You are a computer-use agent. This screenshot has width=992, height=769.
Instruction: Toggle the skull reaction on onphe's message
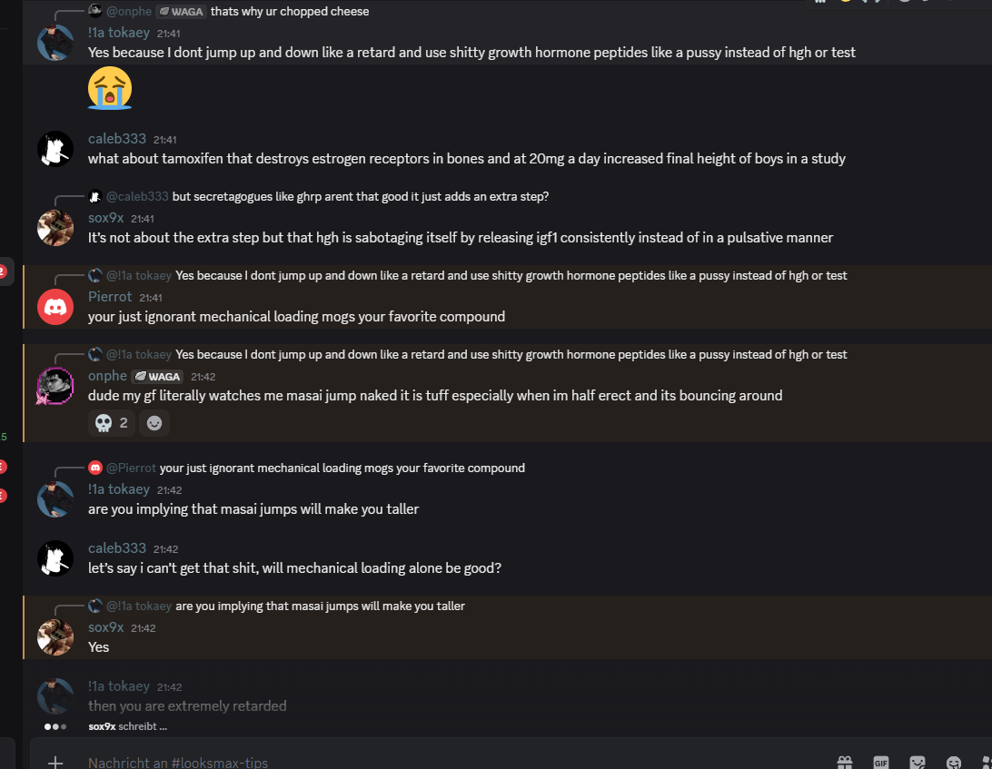112,423
